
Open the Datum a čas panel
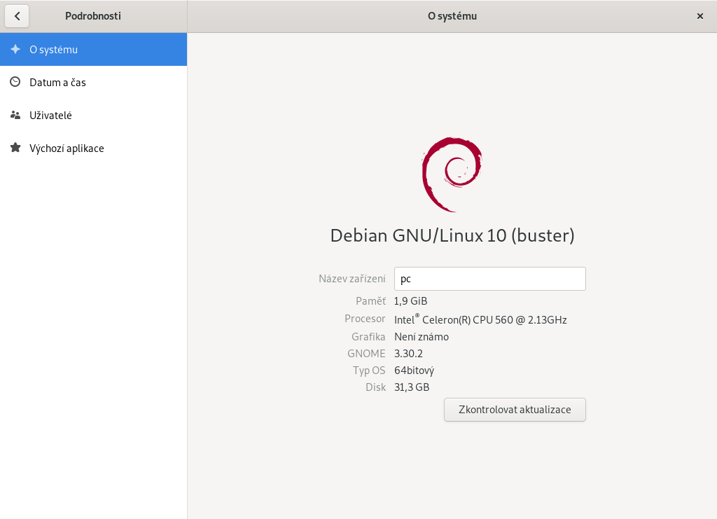click(93, 83)
